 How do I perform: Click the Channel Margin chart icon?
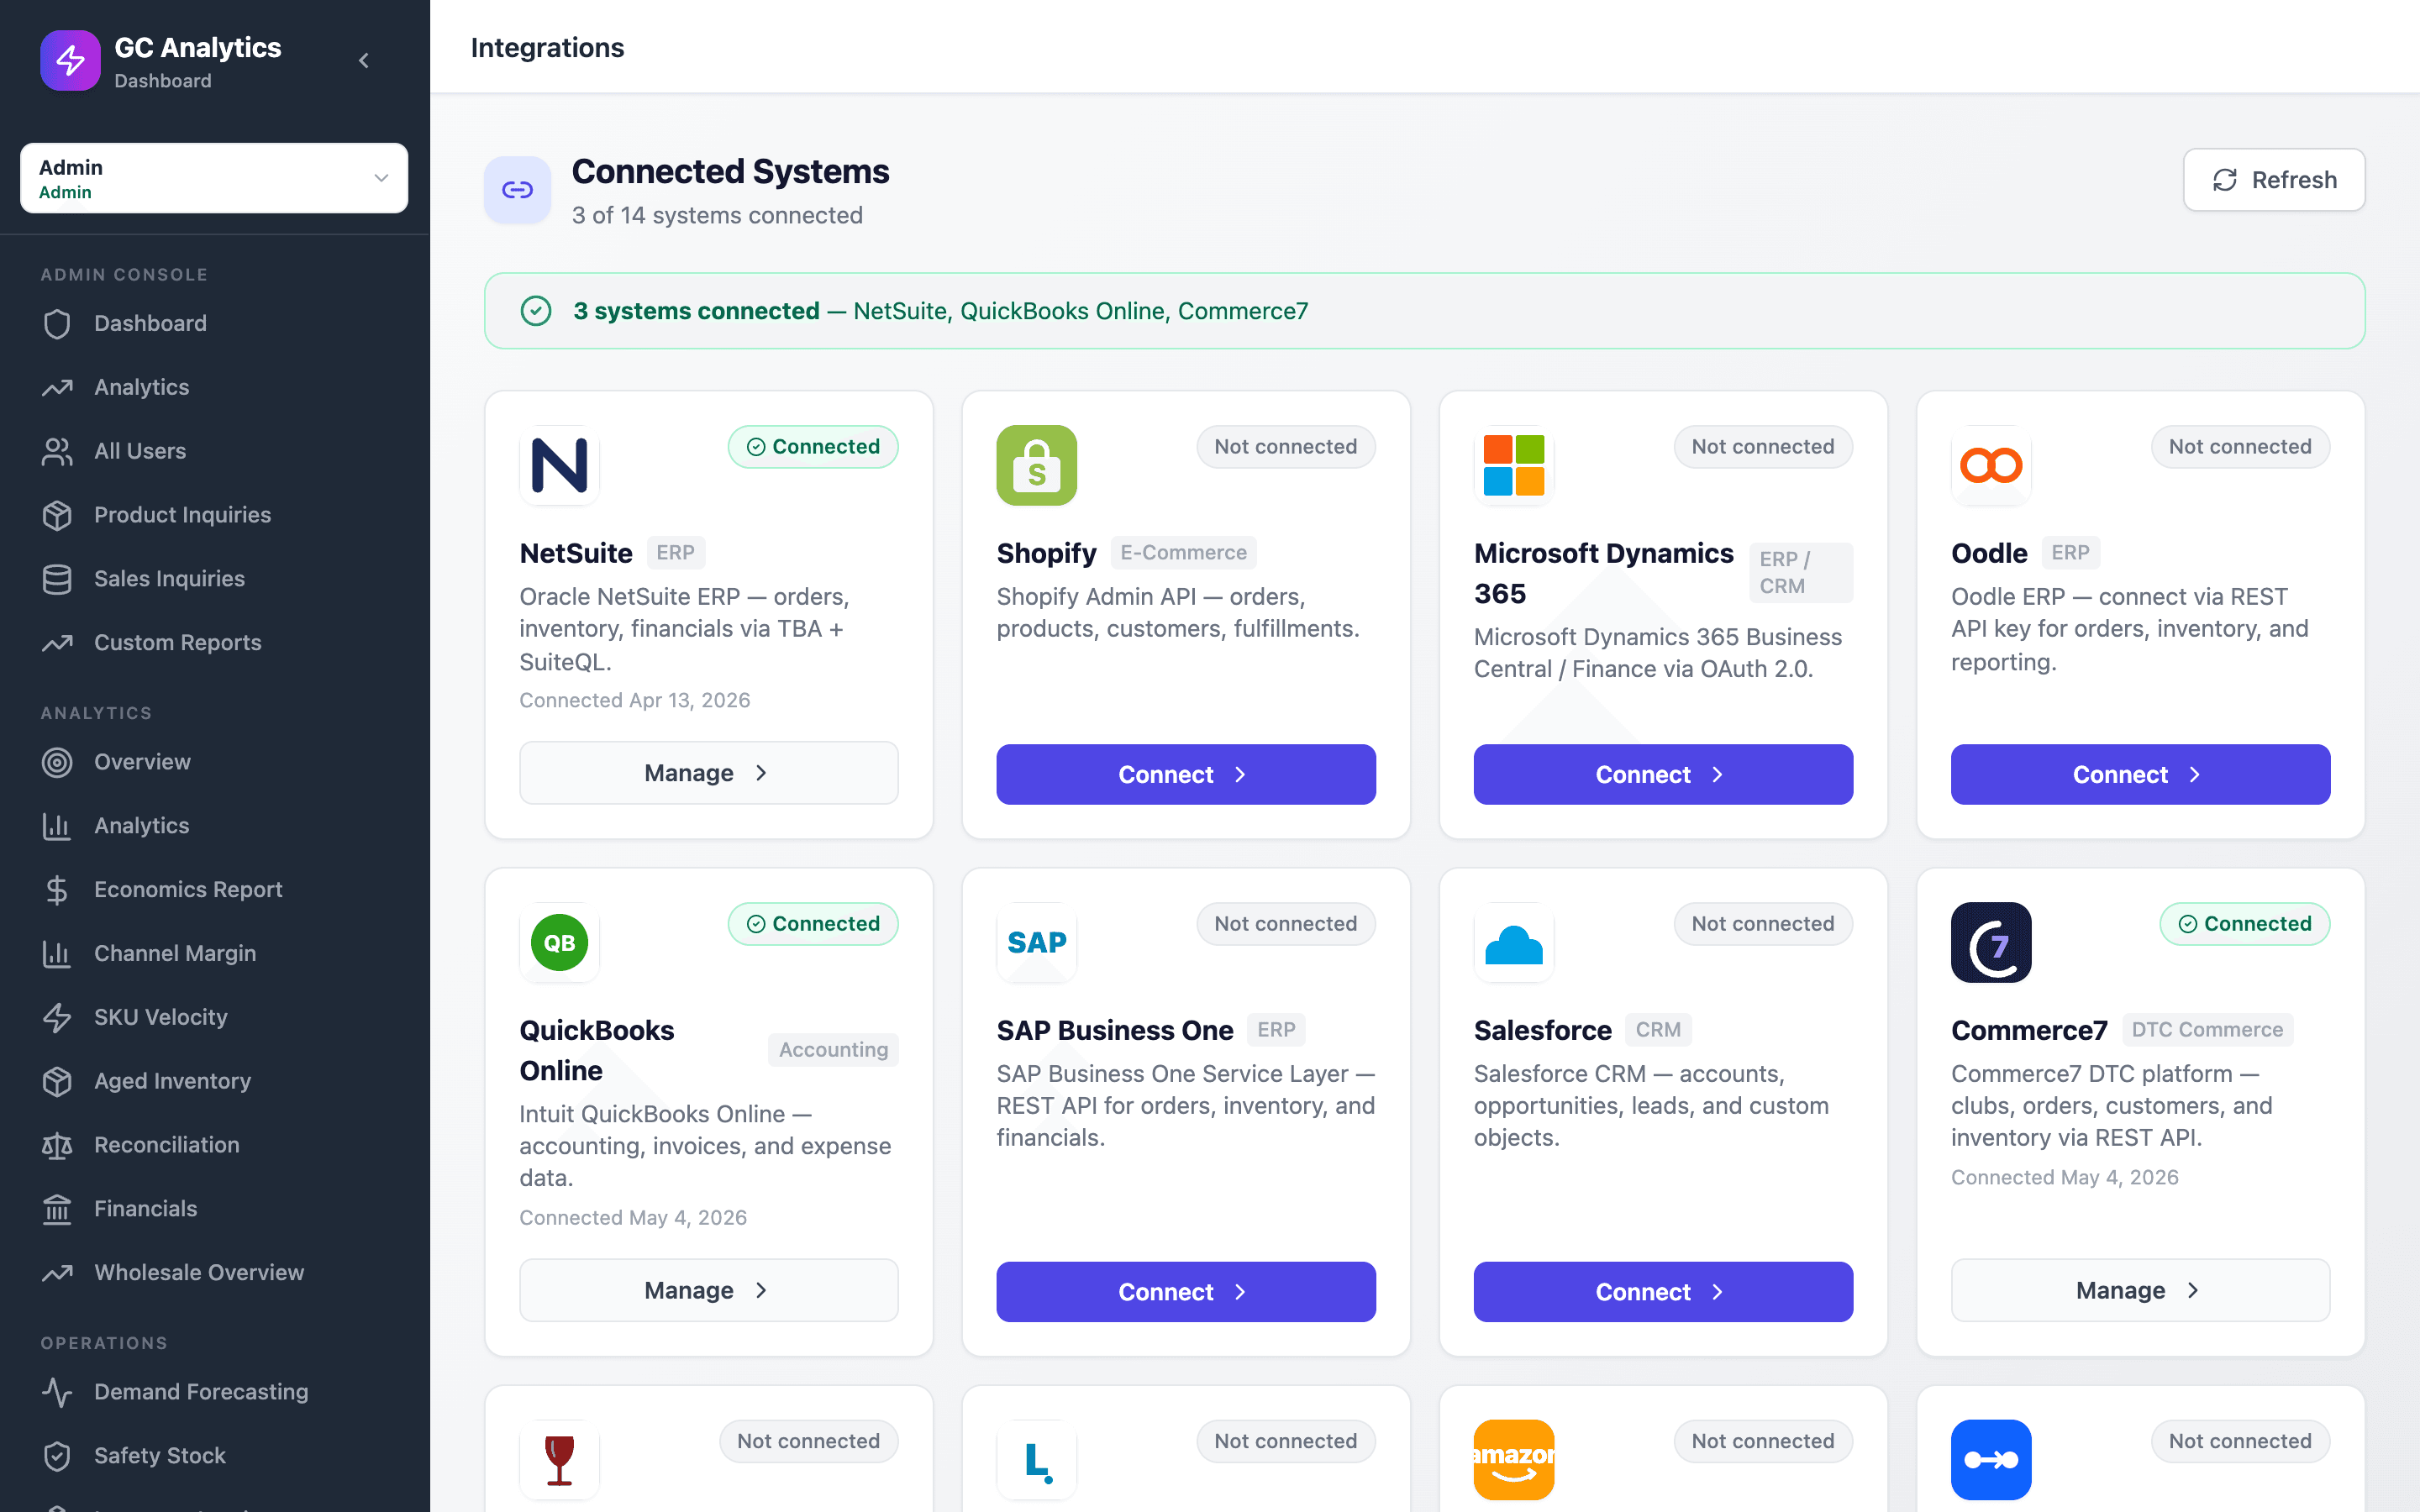point(57,953)
